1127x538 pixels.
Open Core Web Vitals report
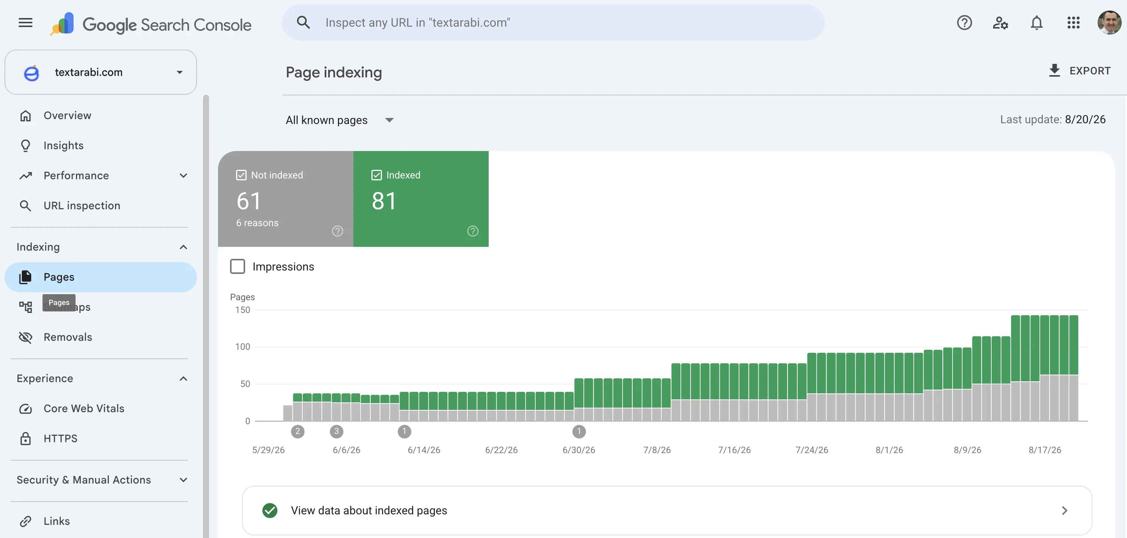(101, 408)
